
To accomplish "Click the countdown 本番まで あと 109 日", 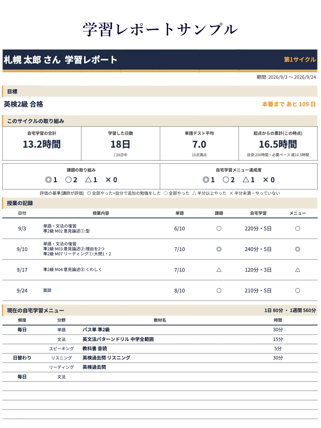I will 289,104.
